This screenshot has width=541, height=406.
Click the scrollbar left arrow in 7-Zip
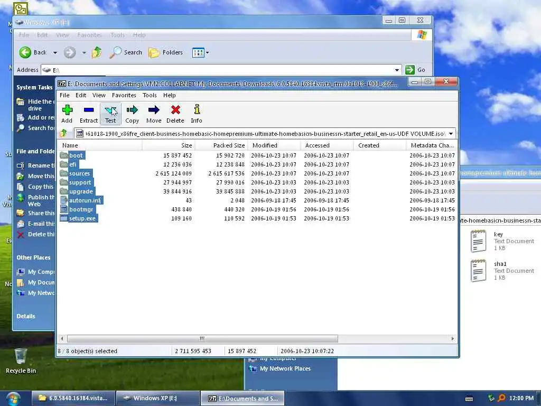pyautogui.click(x=62, y=338)
